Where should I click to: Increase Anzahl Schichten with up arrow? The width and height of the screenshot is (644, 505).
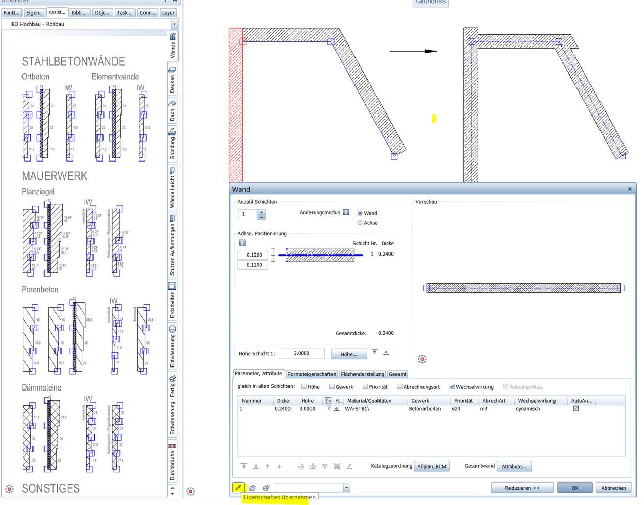tap(261, 212)
